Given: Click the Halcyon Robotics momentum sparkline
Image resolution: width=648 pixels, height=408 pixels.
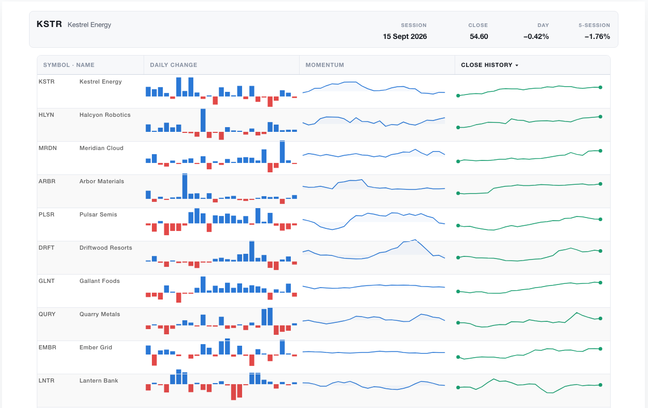Looking at the screenshot, I should [374, 121].
